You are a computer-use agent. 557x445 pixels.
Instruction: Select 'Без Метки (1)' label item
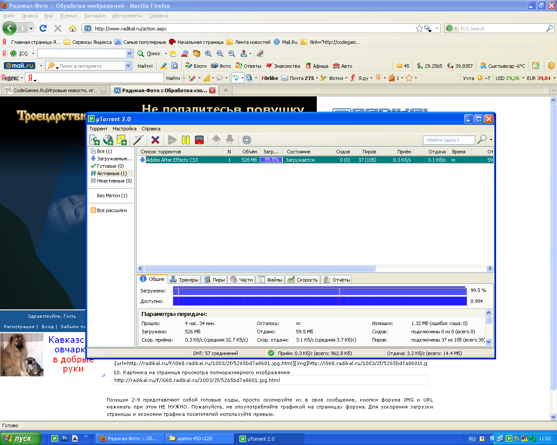coord(112,196)
